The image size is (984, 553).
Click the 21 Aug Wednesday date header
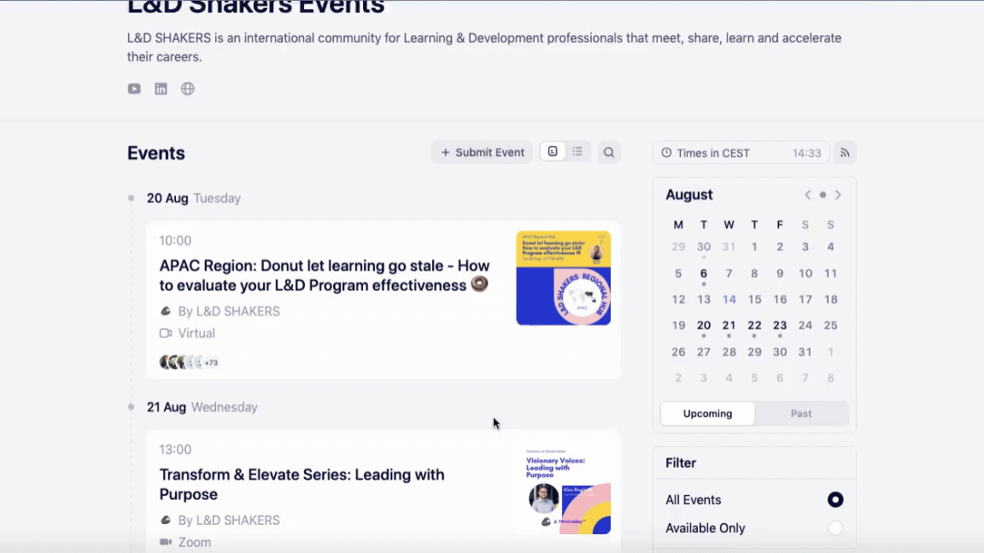point(202,407)
